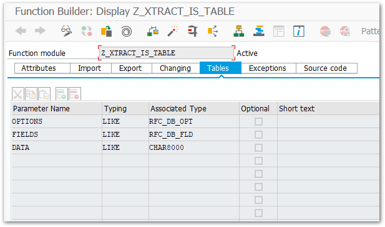Select the FIELDS parameter name cell
This screenshot has height=227, width=385.
click(x=57, y=134)
